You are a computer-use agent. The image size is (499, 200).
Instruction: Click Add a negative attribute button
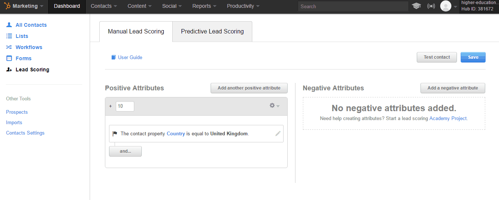[x=453, y=88]
